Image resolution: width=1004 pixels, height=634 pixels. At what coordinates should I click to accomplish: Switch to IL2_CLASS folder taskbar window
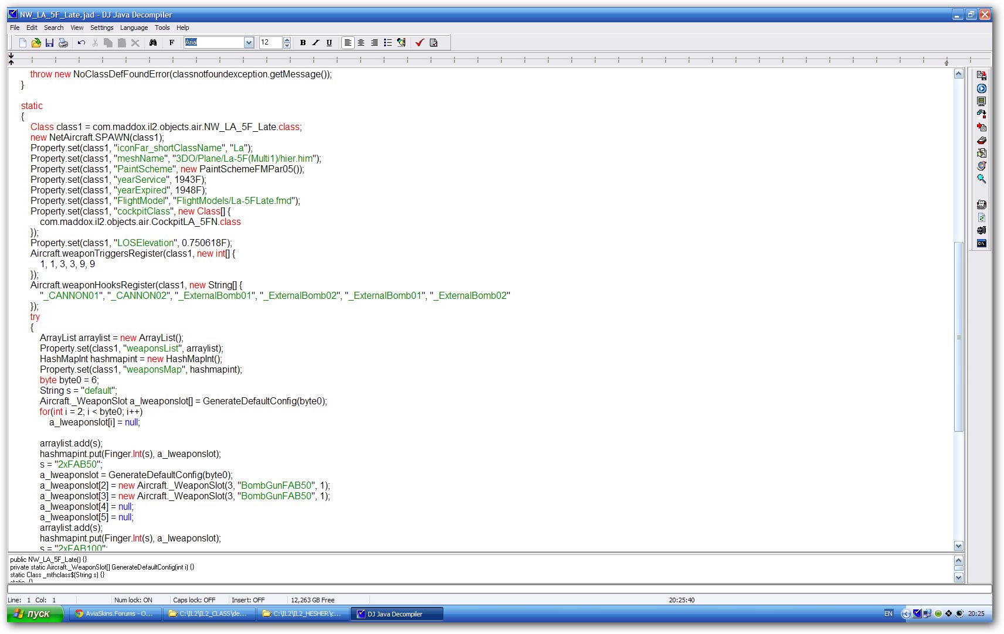(x=210, y=613)
